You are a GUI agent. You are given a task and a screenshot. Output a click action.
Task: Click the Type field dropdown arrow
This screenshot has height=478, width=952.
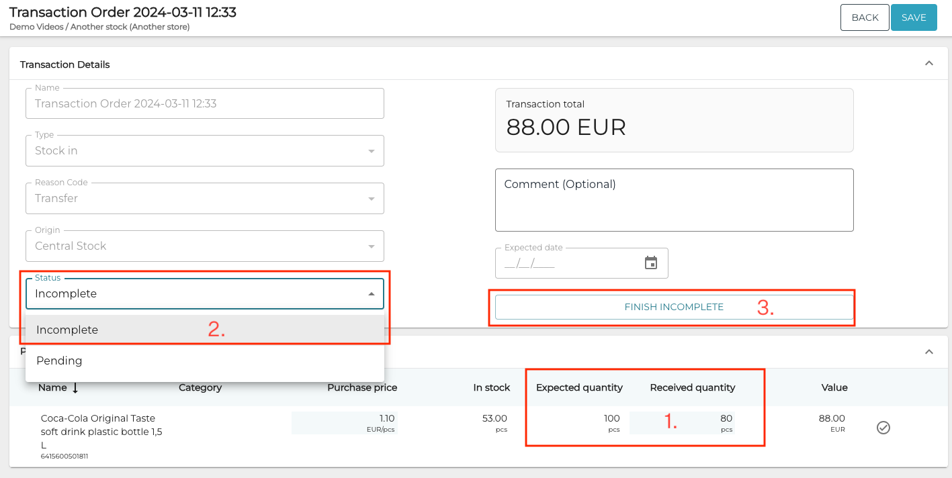click(x=372, y=150)
